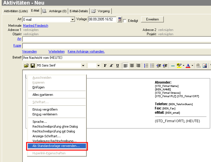Select Einzug vergrößern menu entry
Image resolution: width=211 pixels, height=162 pixels.
(57, 109)
